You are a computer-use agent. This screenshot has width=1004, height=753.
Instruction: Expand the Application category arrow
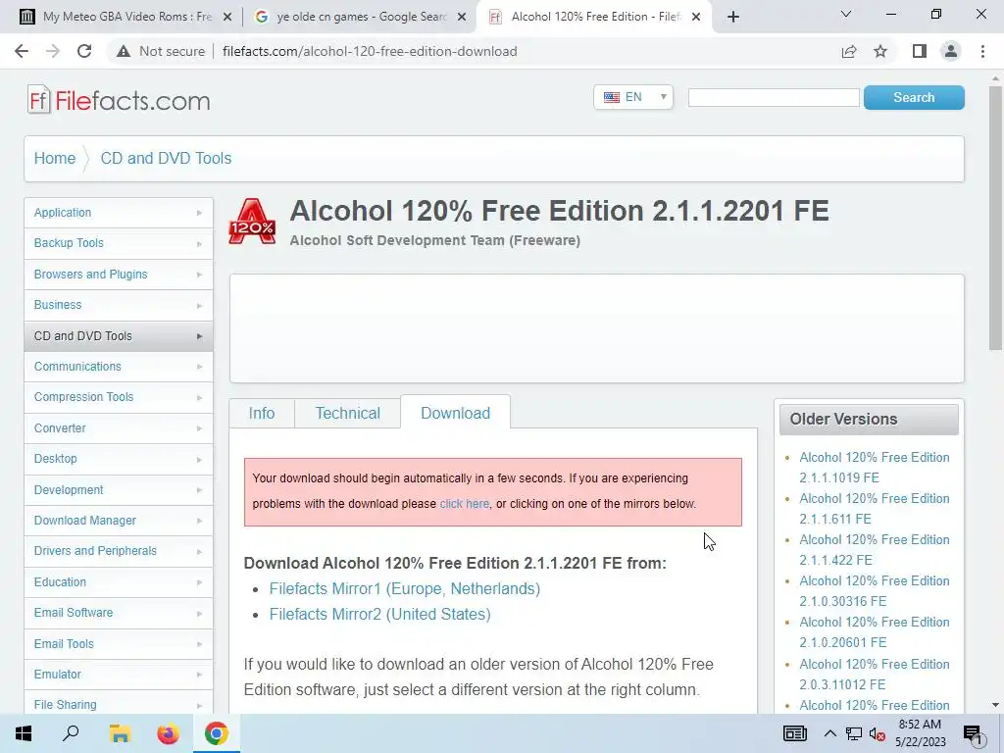(x=199, y=213)
